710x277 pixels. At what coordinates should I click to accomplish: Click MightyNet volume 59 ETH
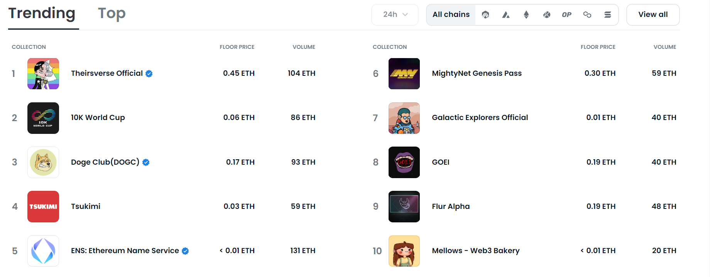click(x=664, y=73)
